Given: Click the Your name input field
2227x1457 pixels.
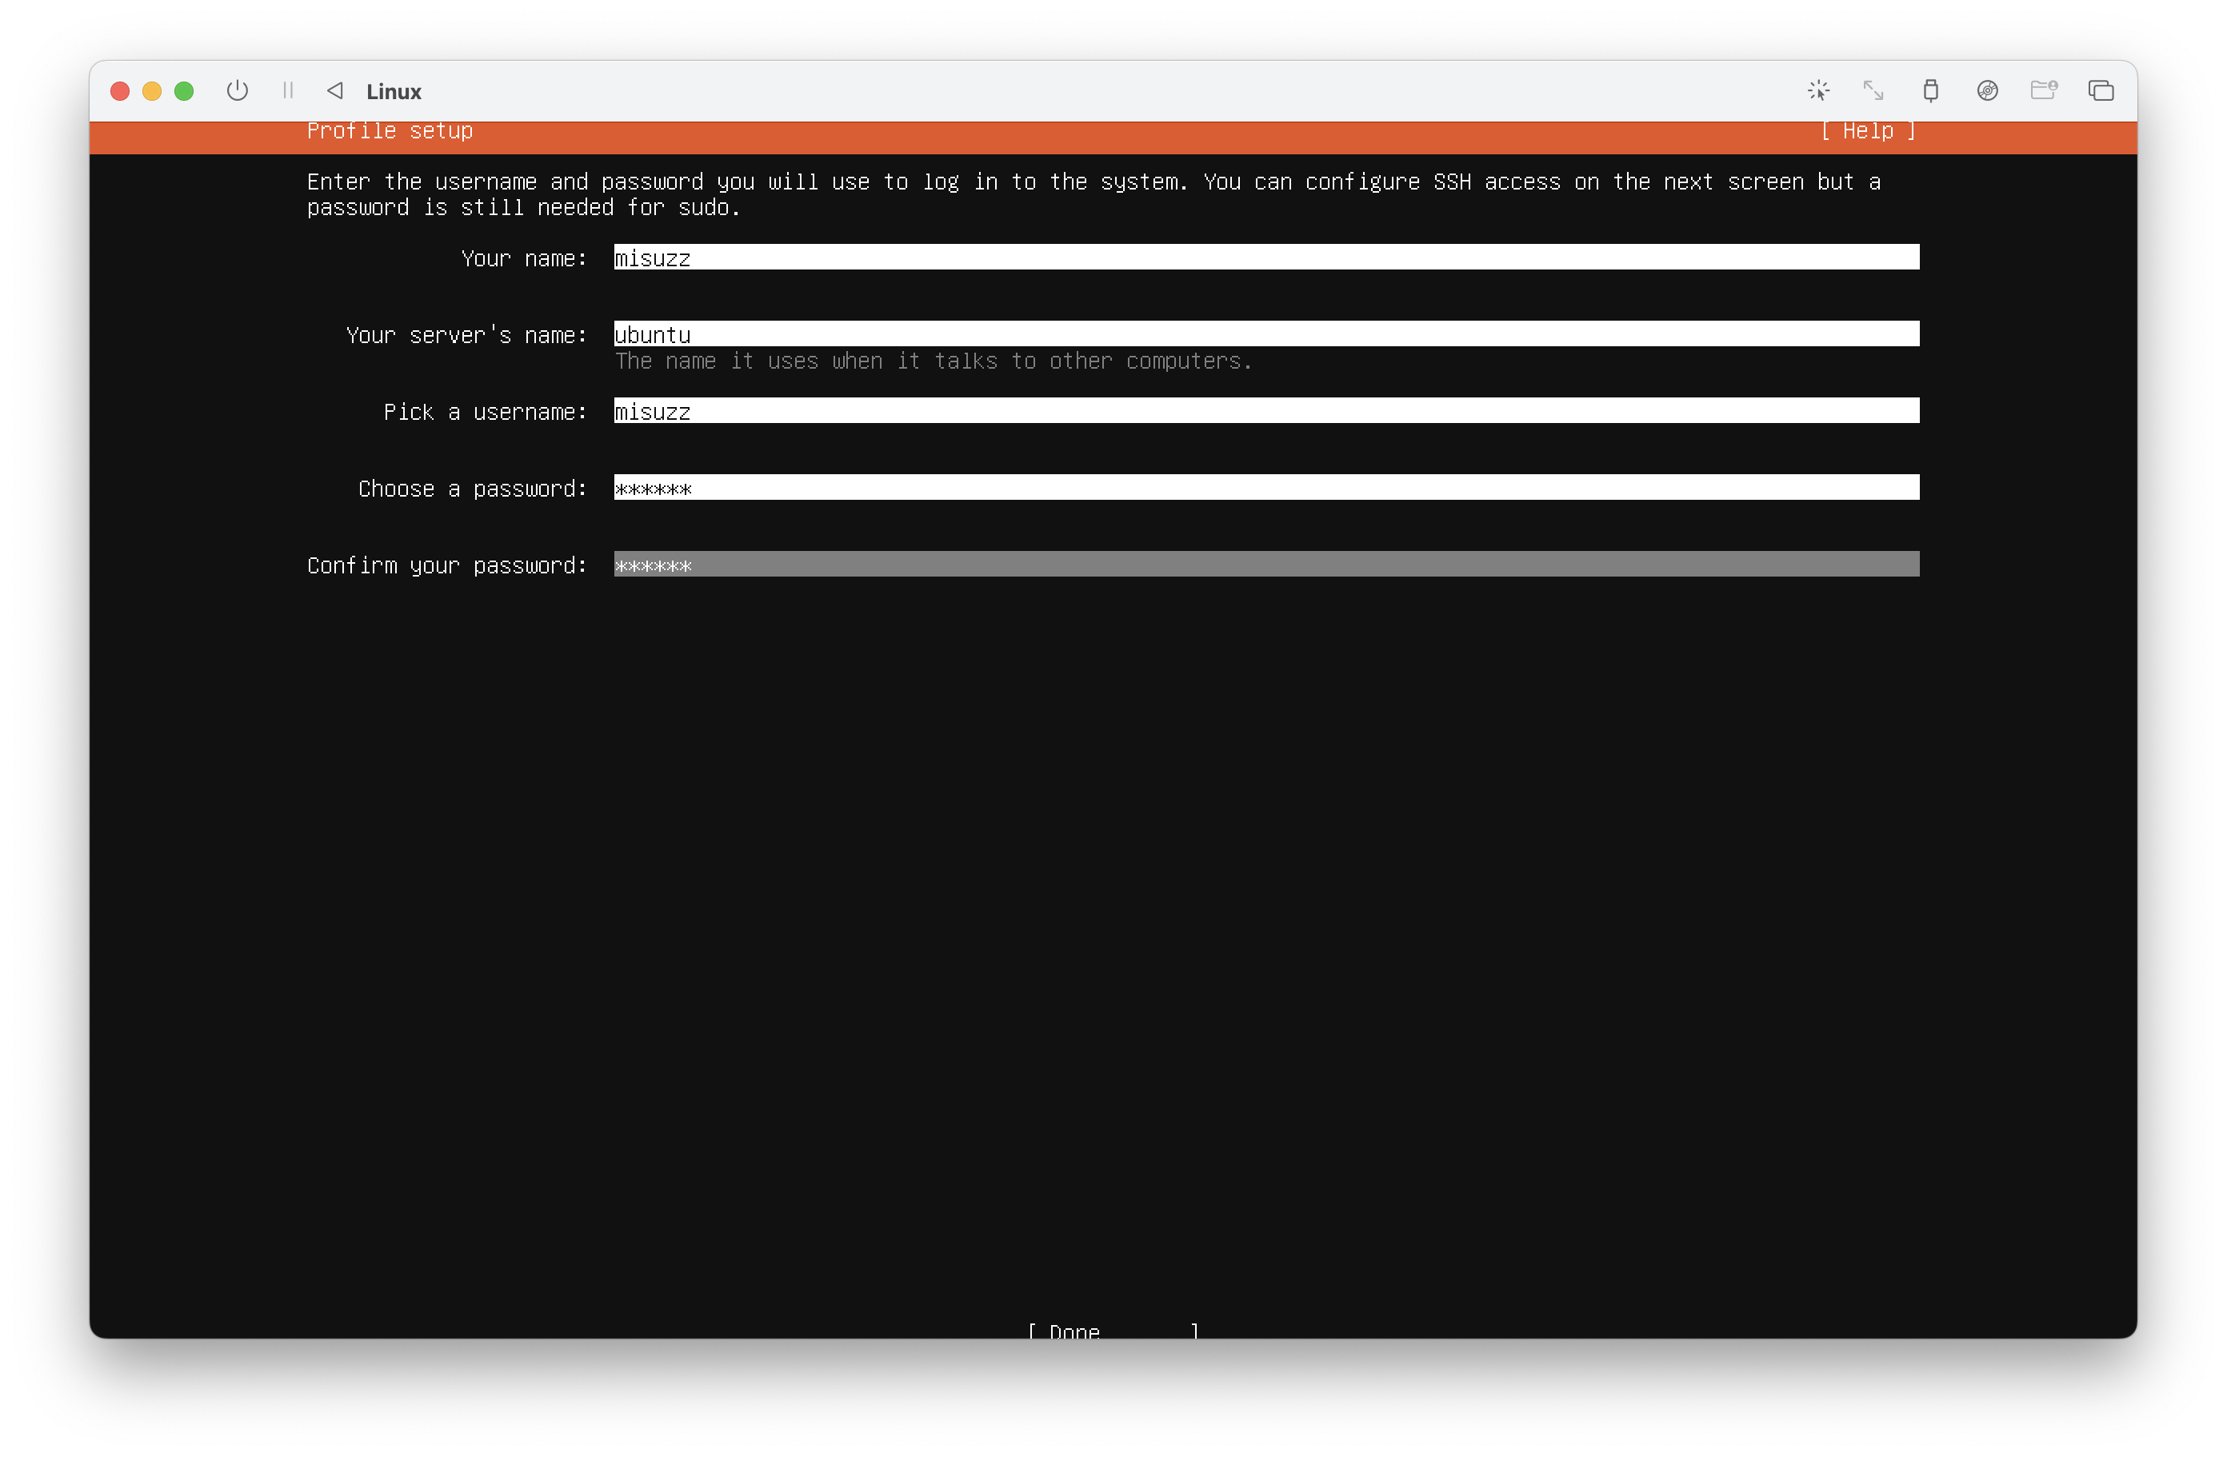Looking at the screenshot, I should [1265, 257].
